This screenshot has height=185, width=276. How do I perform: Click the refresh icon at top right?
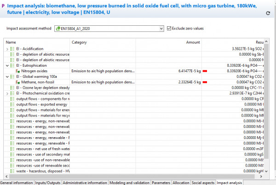click(268, 13)
